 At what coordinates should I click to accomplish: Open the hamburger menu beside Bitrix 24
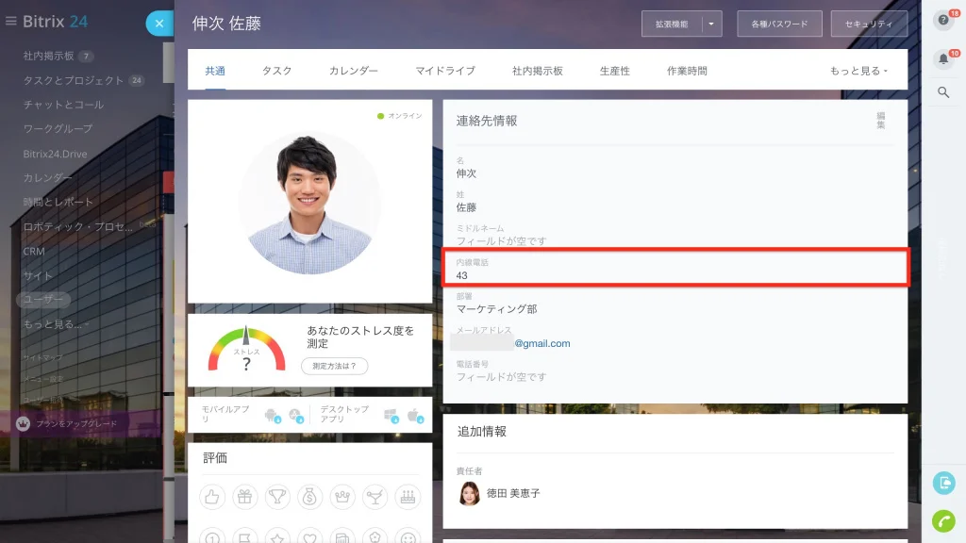click(x=10, y=21)
